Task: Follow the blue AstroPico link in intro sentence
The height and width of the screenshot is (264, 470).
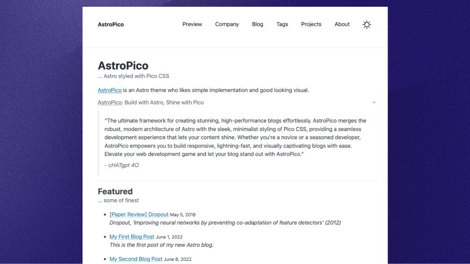Action: 109,90
